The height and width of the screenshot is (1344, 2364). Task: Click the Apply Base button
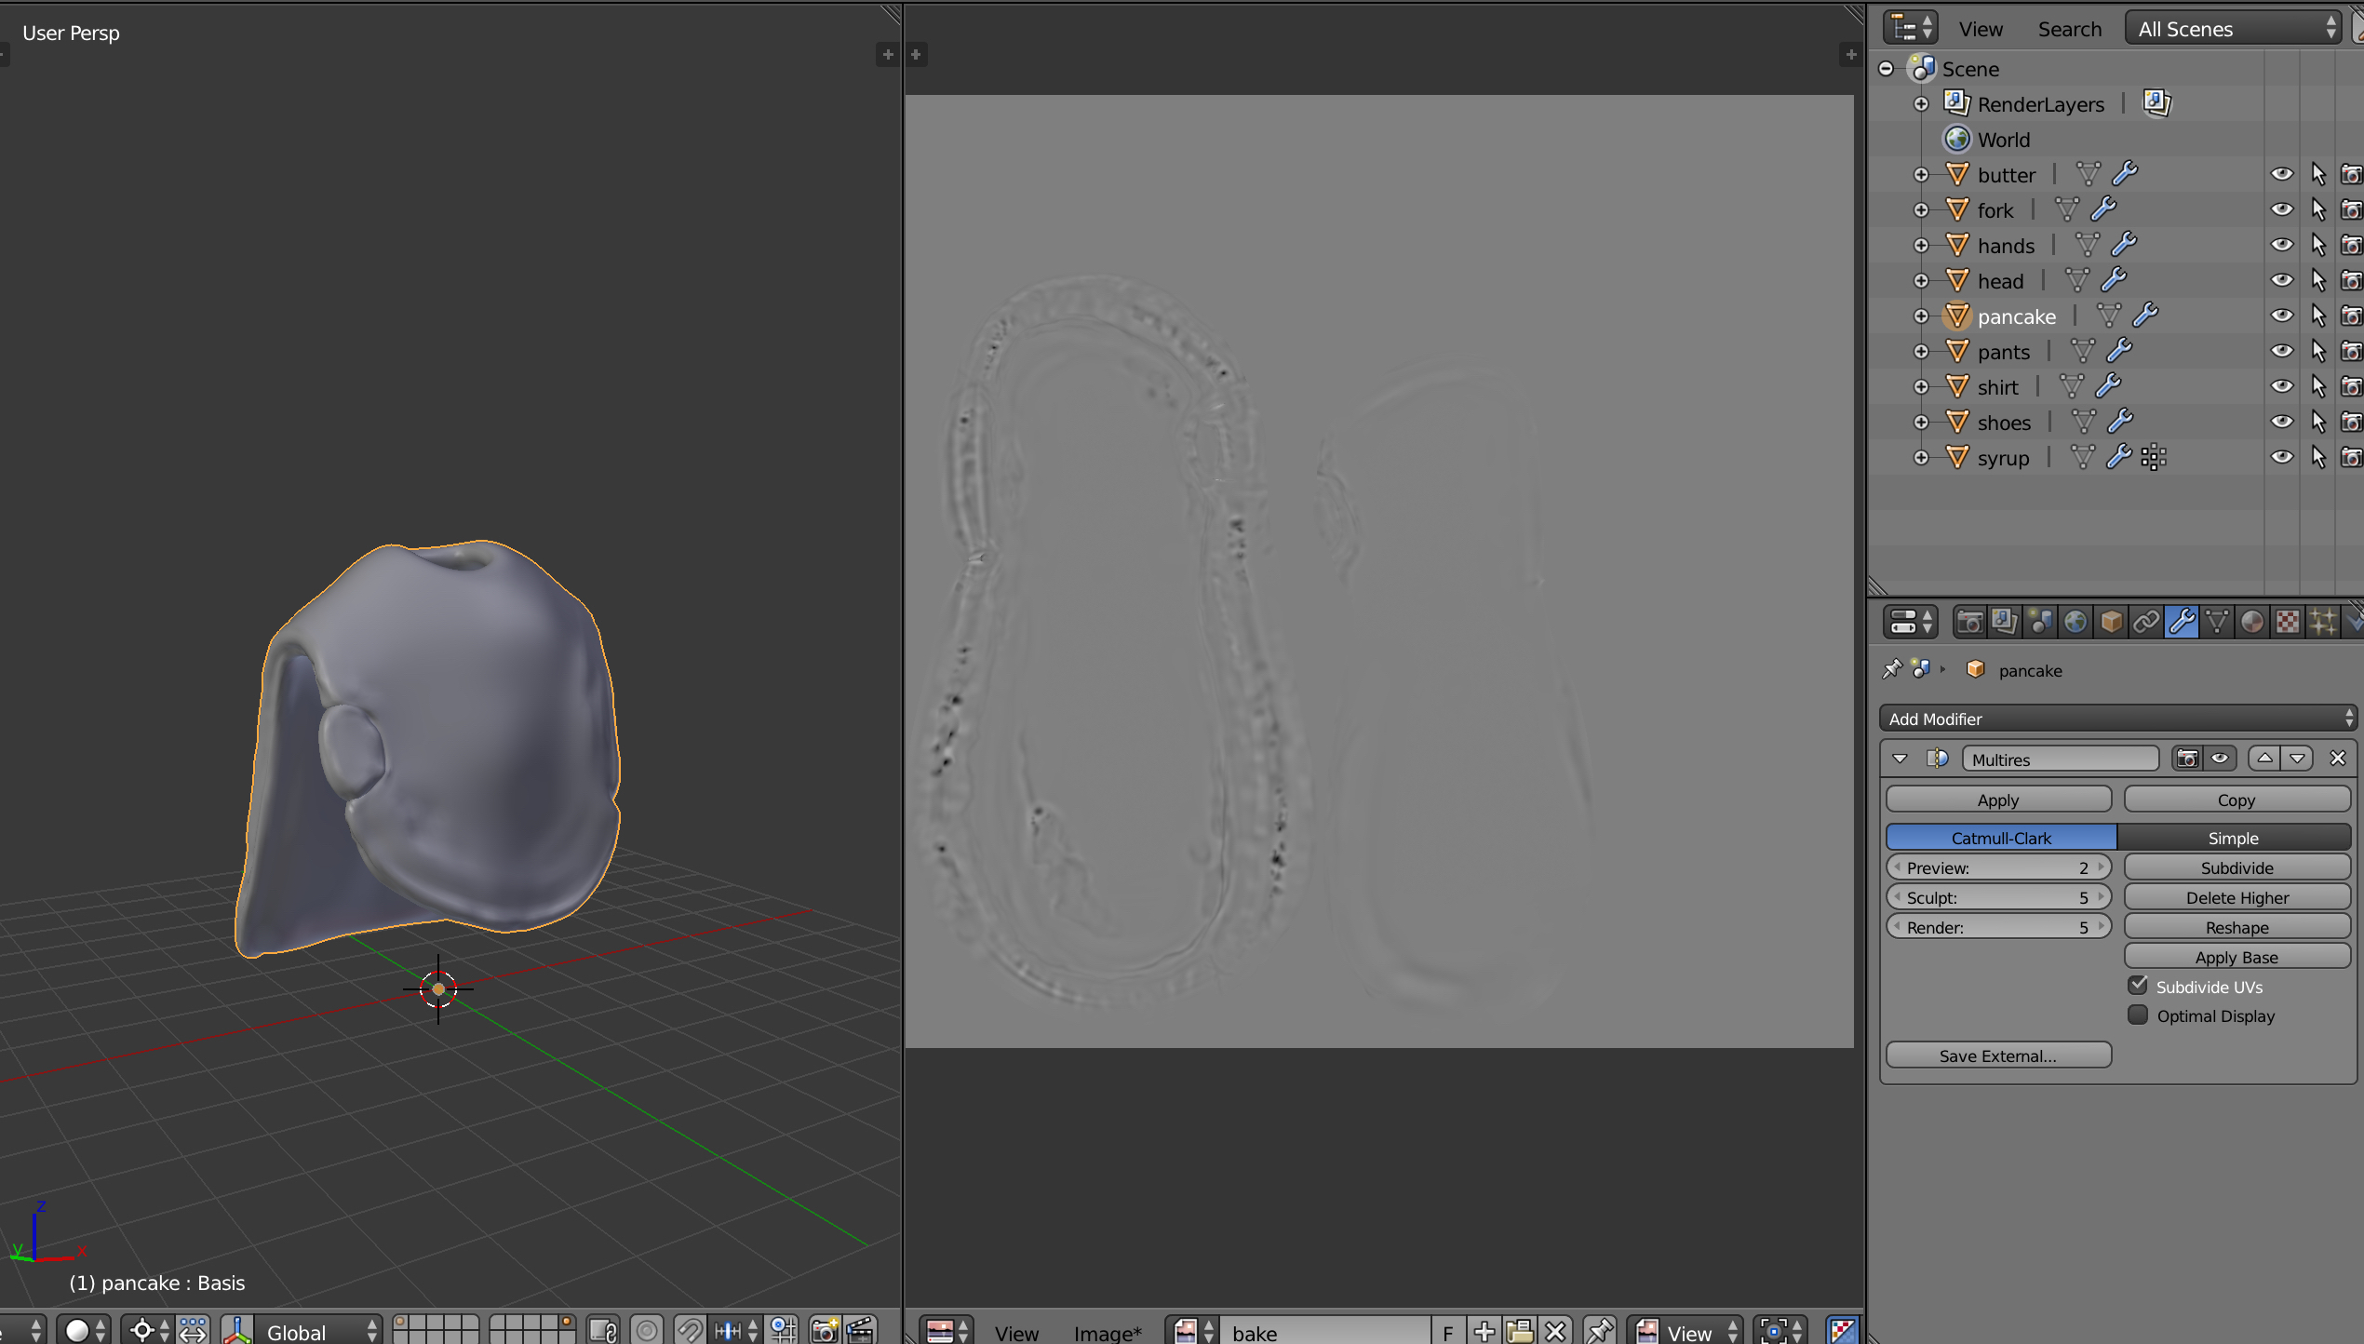click(2236, 957)
